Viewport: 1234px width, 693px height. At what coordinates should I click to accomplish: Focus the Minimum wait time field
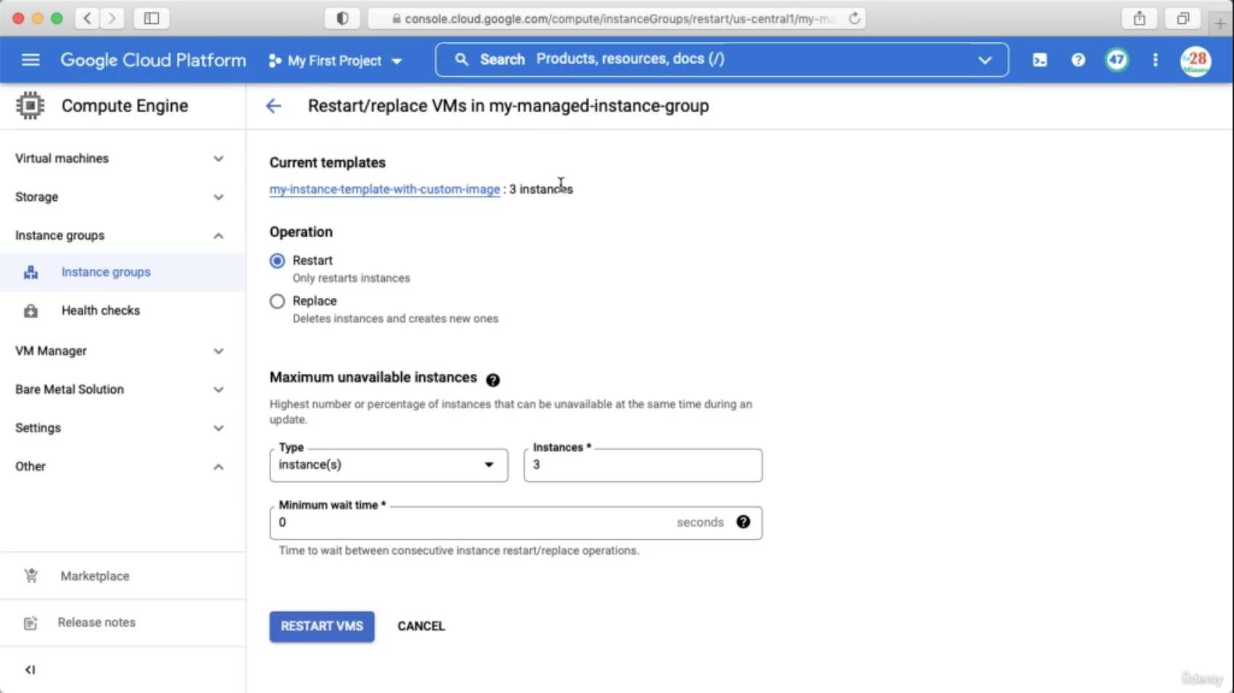pyautogui.click(x=515, y=523)
